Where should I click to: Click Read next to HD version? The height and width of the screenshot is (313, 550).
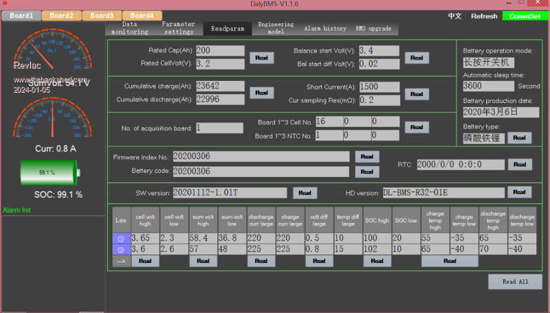[519, 192]
